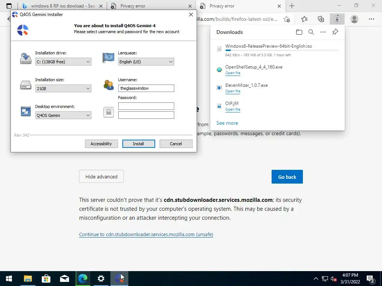Click the installation size disk icon
382x286 pixels.
pos(26,85)
